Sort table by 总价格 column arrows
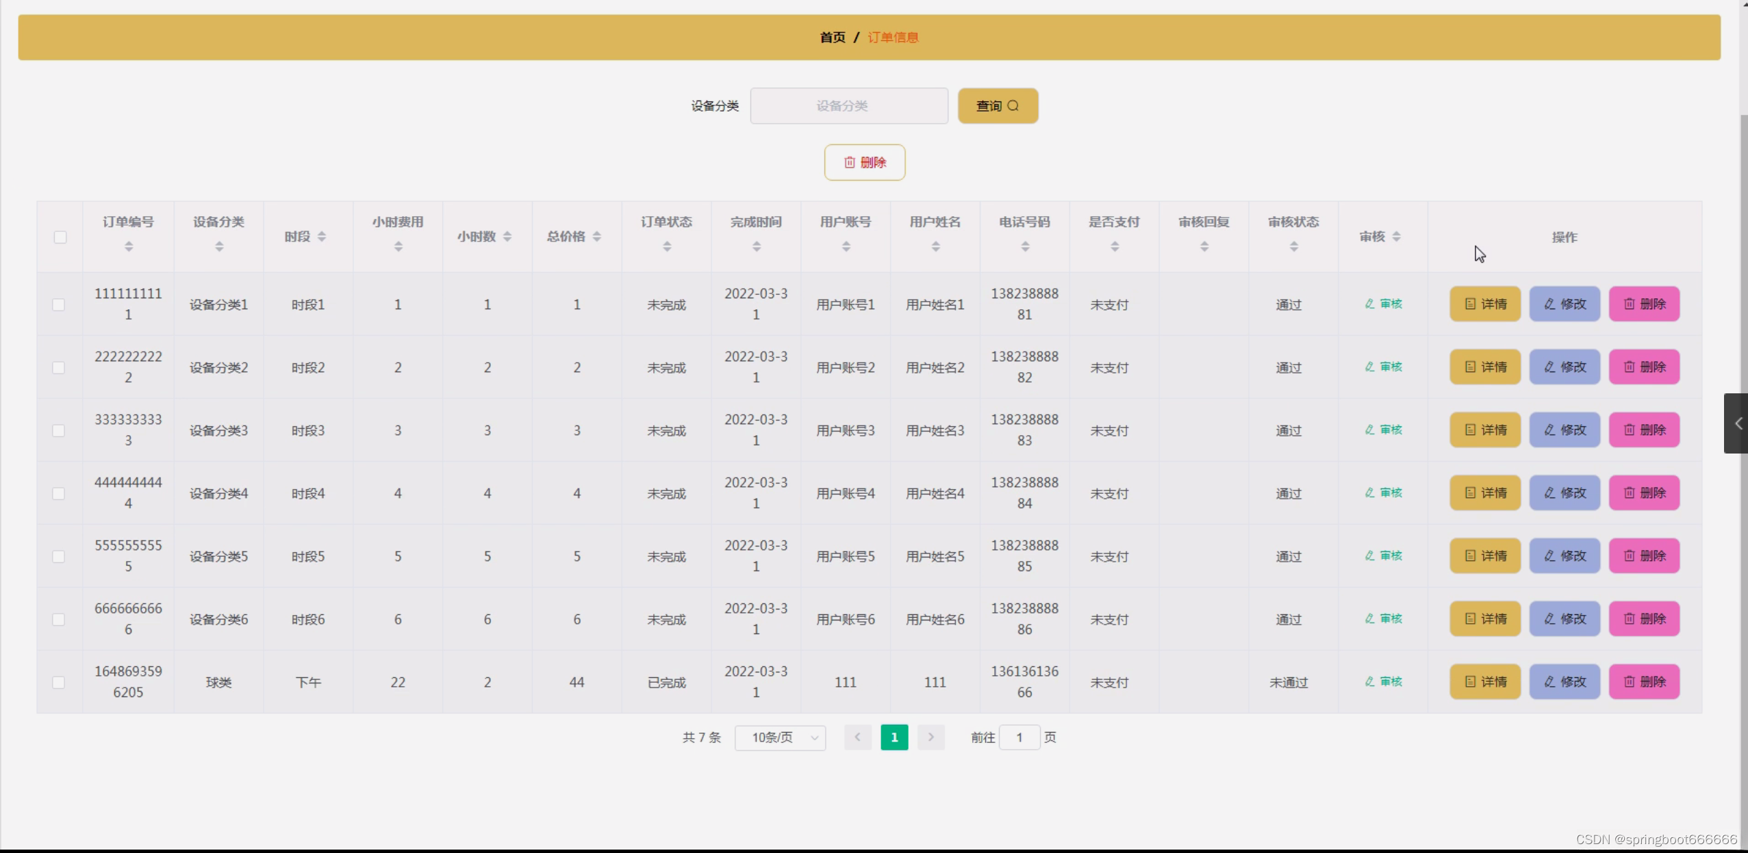Viewport: 1748px width, 853px height. tap(596, 237)
